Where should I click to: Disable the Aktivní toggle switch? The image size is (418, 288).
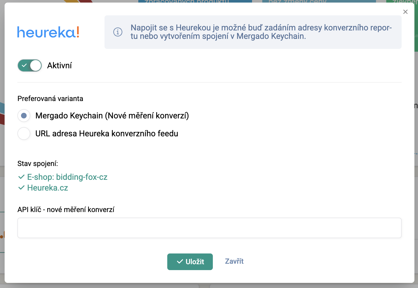point(30,65)
